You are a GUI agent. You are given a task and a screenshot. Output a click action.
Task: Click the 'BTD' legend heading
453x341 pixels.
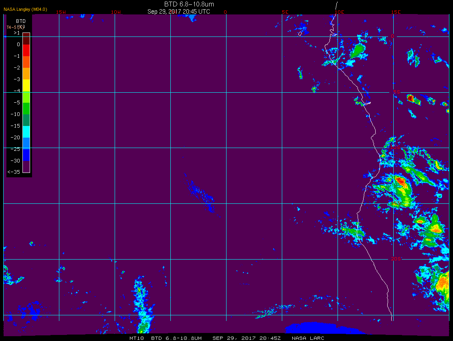click(x=21, y=21)
